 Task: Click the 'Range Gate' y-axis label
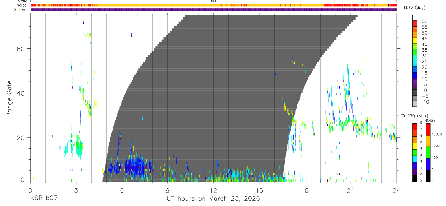pyautogui.click(x=9, y=99)
